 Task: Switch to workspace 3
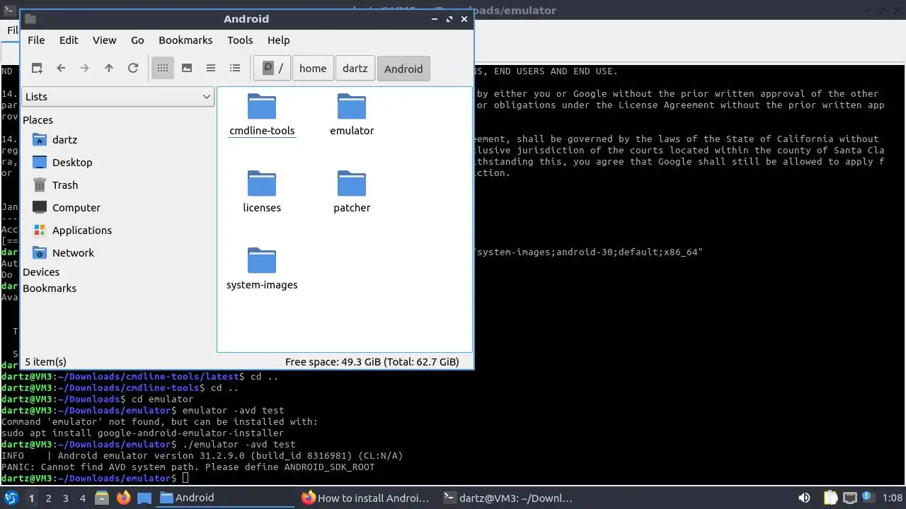click(65, 498)
